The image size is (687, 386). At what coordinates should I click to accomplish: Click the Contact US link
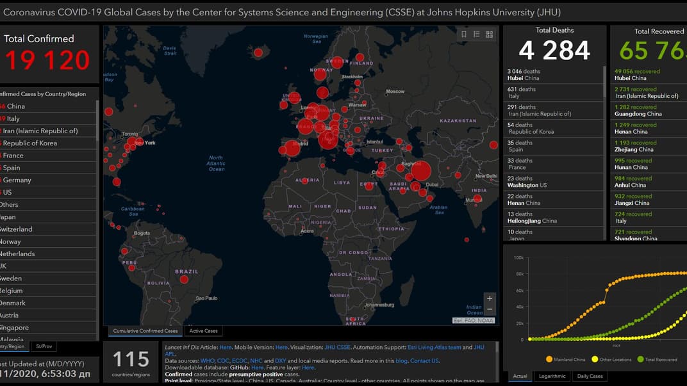pos(424,361)
